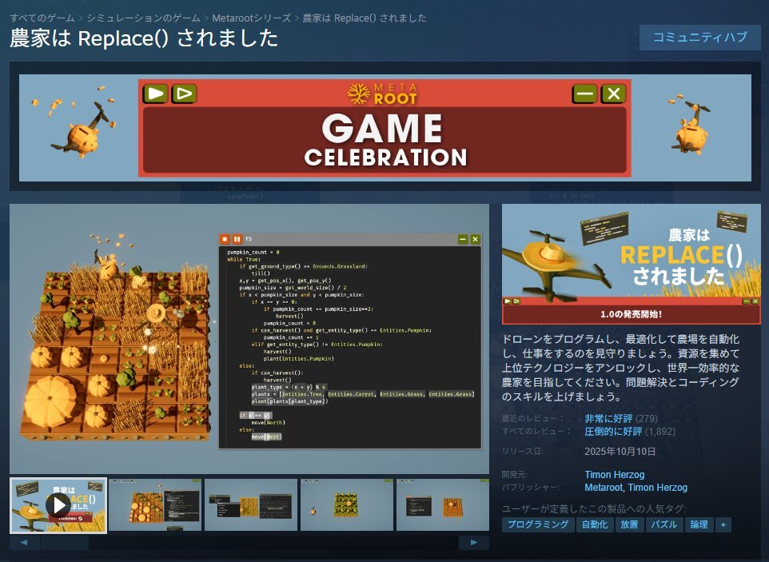Open the プログラミング tag

tap(538, 525)
